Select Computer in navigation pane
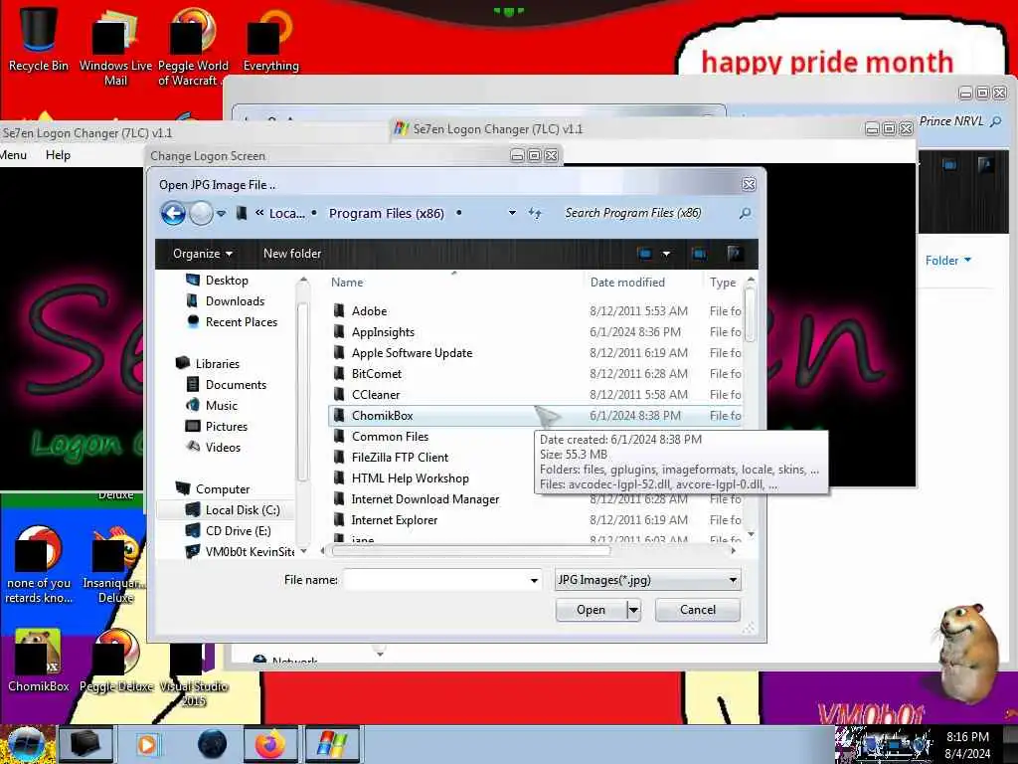Screen dimensions: 1018x764 (222, 488)
